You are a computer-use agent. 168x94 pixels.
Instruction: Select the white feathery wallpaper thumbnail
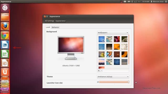(x=124, y=47)
